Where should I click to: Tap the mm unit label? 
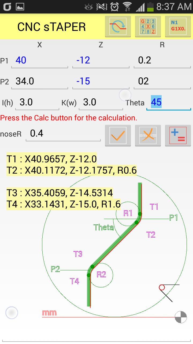[49, 313]
